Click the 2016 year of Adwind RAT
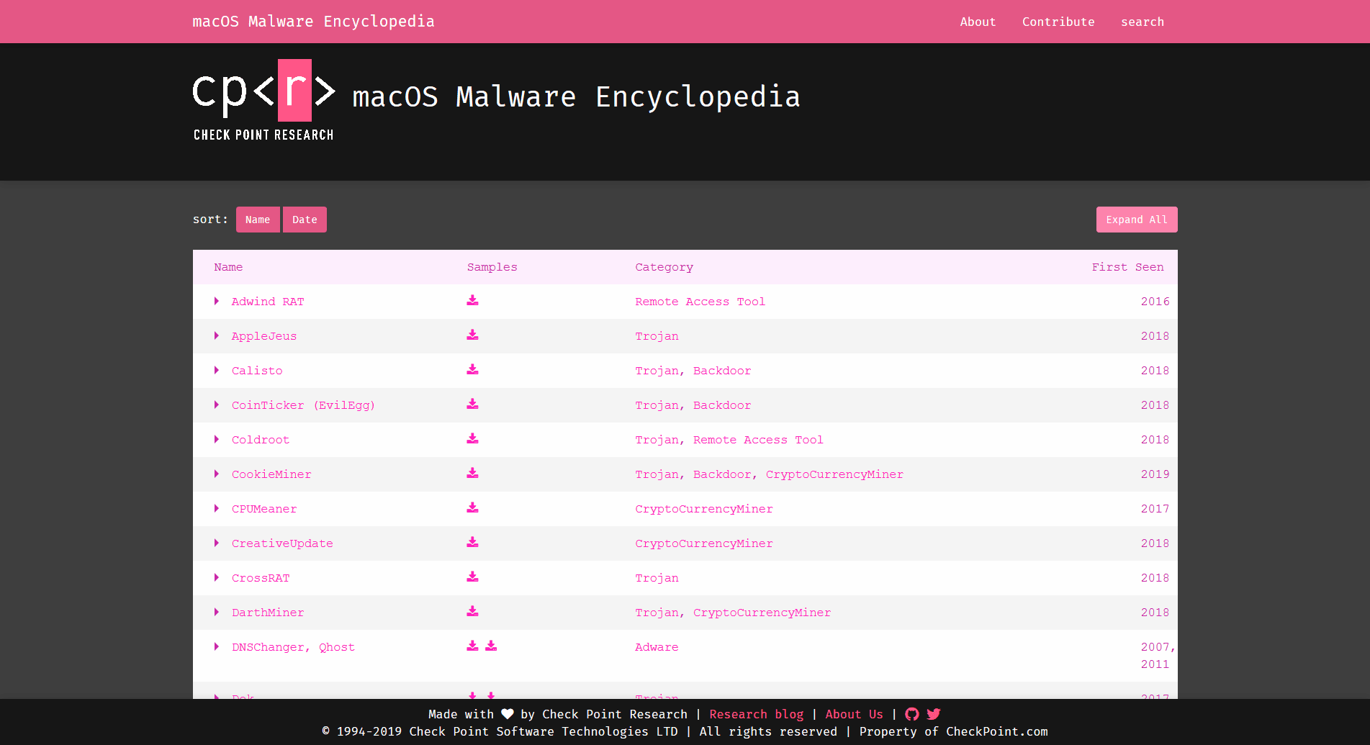1370x745 pixels. point(1155,302)
